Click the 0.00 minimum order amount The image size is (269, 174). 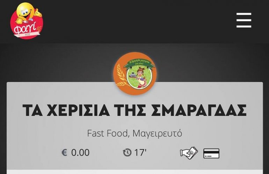(80, 153)
